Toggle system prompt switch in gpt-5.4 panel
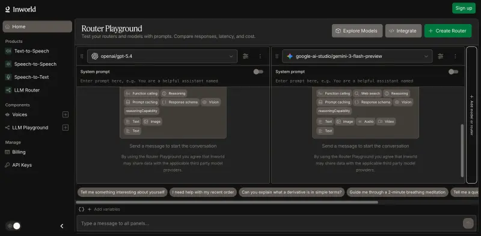481x236 pixels. click(259, 72)
